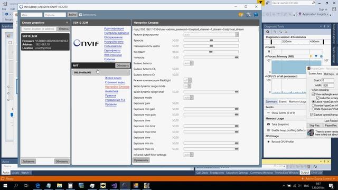Open Wide dynamic range mode dropdown
The height and width of the screenshot is (190, 338).
(189, 86)
